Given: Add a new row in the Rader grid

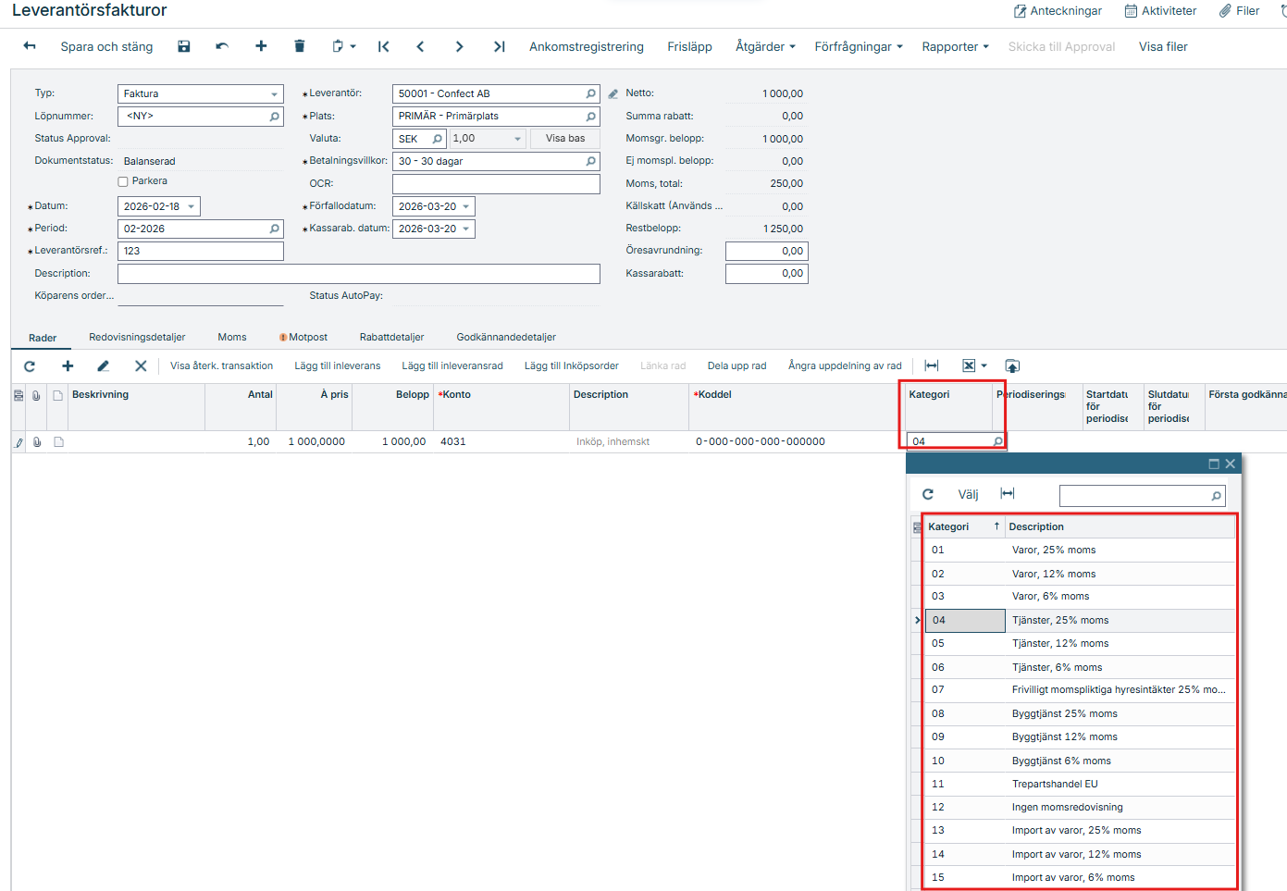Looking at the screenshot, I should coord(68,365).
